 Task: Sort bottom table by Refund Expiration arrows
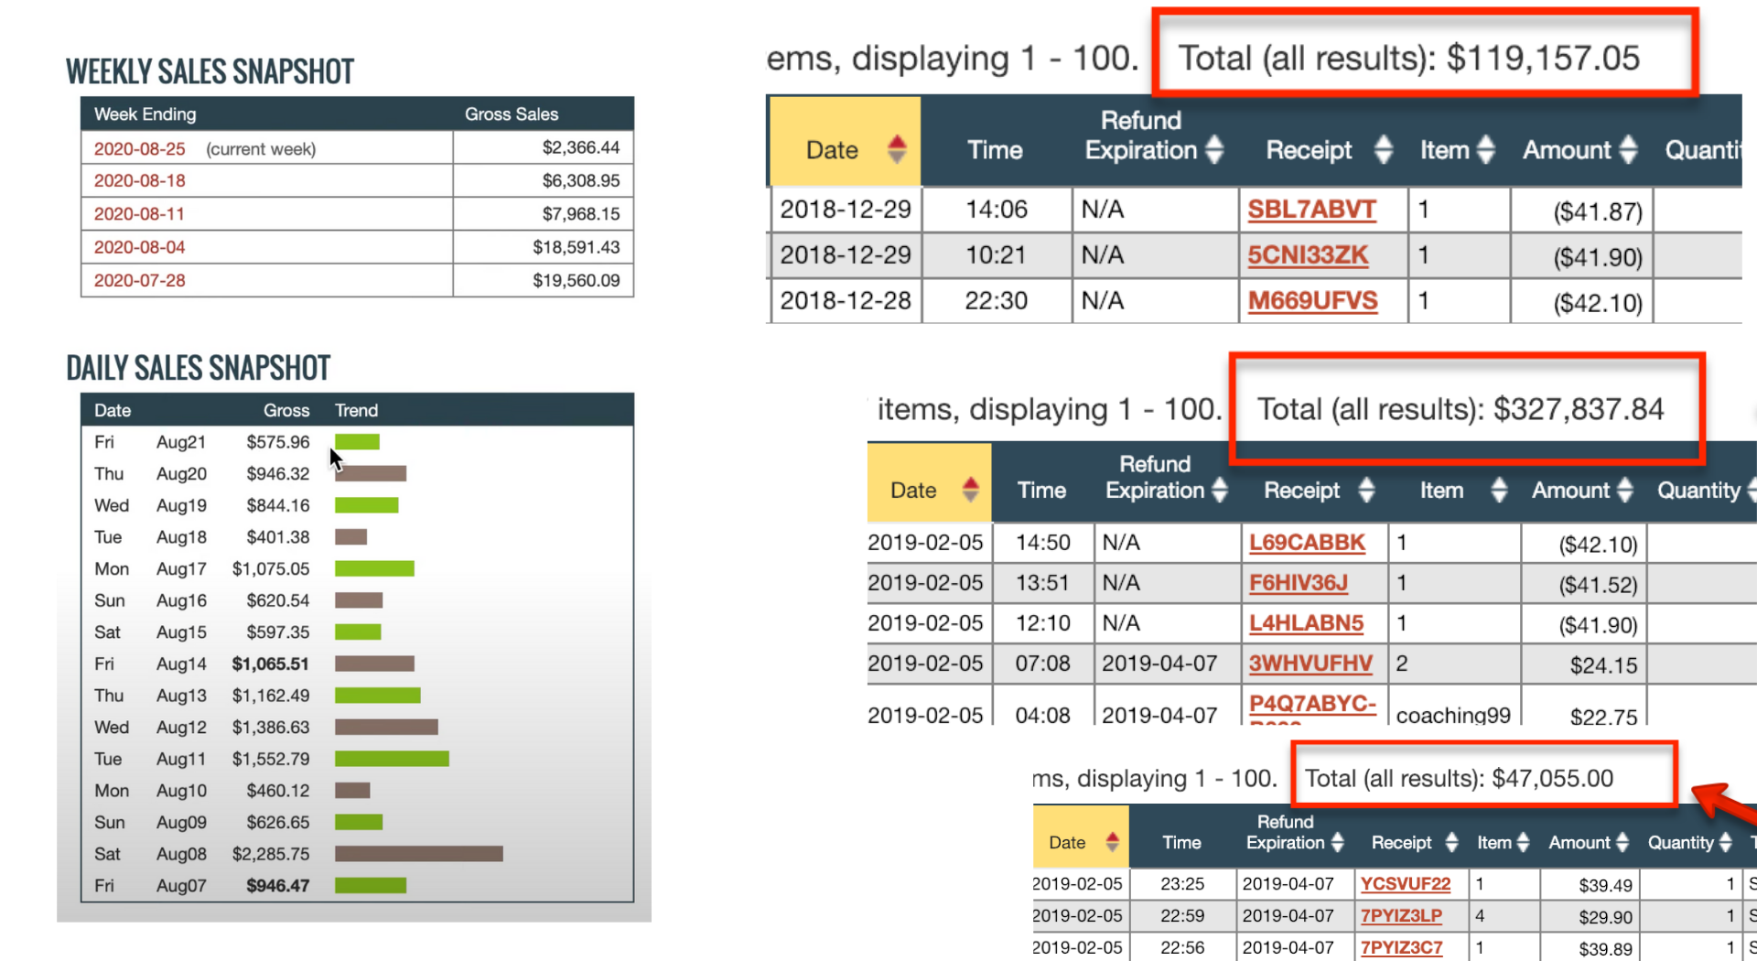[x=1337, y=842]
